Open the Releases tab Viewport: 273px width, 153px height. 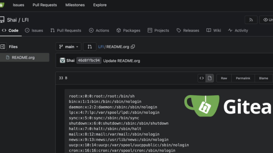click(188, 31)
